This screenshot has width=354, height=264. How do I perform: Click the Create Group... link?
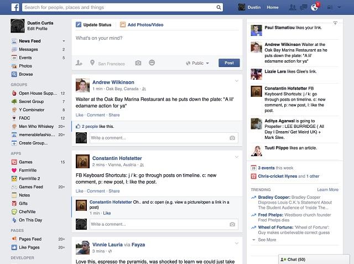[x=33, y=143]
